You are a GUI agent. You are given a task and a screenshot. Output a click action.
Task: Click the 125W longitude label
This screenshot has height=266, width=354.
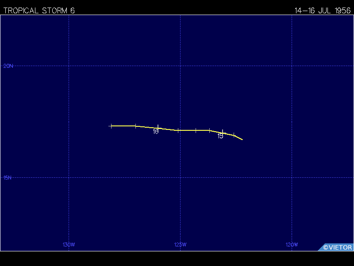[180, 245]
